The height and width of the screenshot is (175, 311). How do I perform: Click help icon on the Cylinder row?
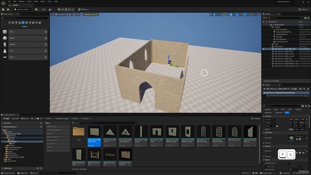pos(46,45)
